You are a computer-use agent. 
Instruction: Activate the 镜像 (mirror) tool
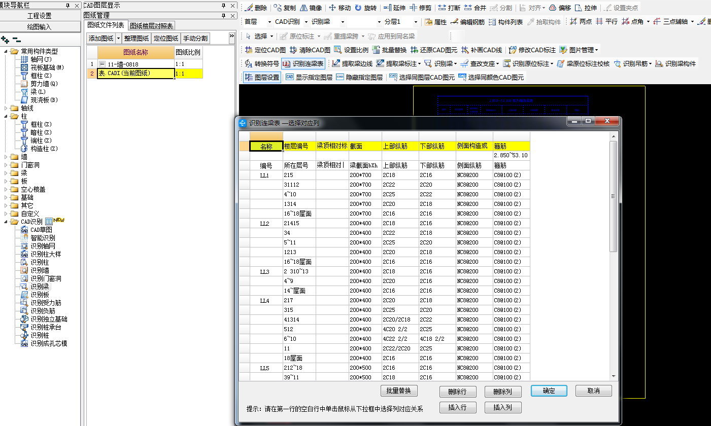pyautogui.click(x=311, y=8)
